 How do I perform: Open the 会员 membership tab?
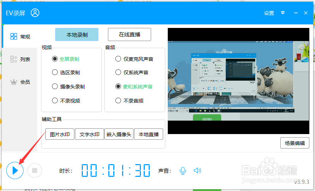point(20,82)
